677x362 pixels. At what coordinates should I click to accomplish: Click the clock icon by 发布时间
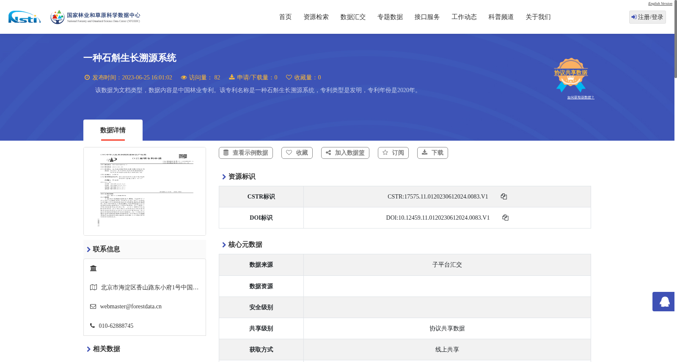click(87, 77)
